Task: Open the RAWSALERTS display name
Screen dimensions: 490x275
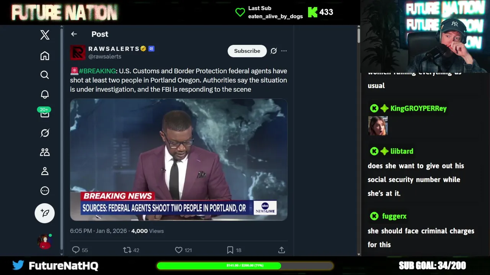Action: pos(114,49)
